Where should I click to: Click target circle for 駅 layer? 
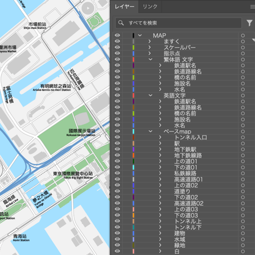[x=243, y=144]
